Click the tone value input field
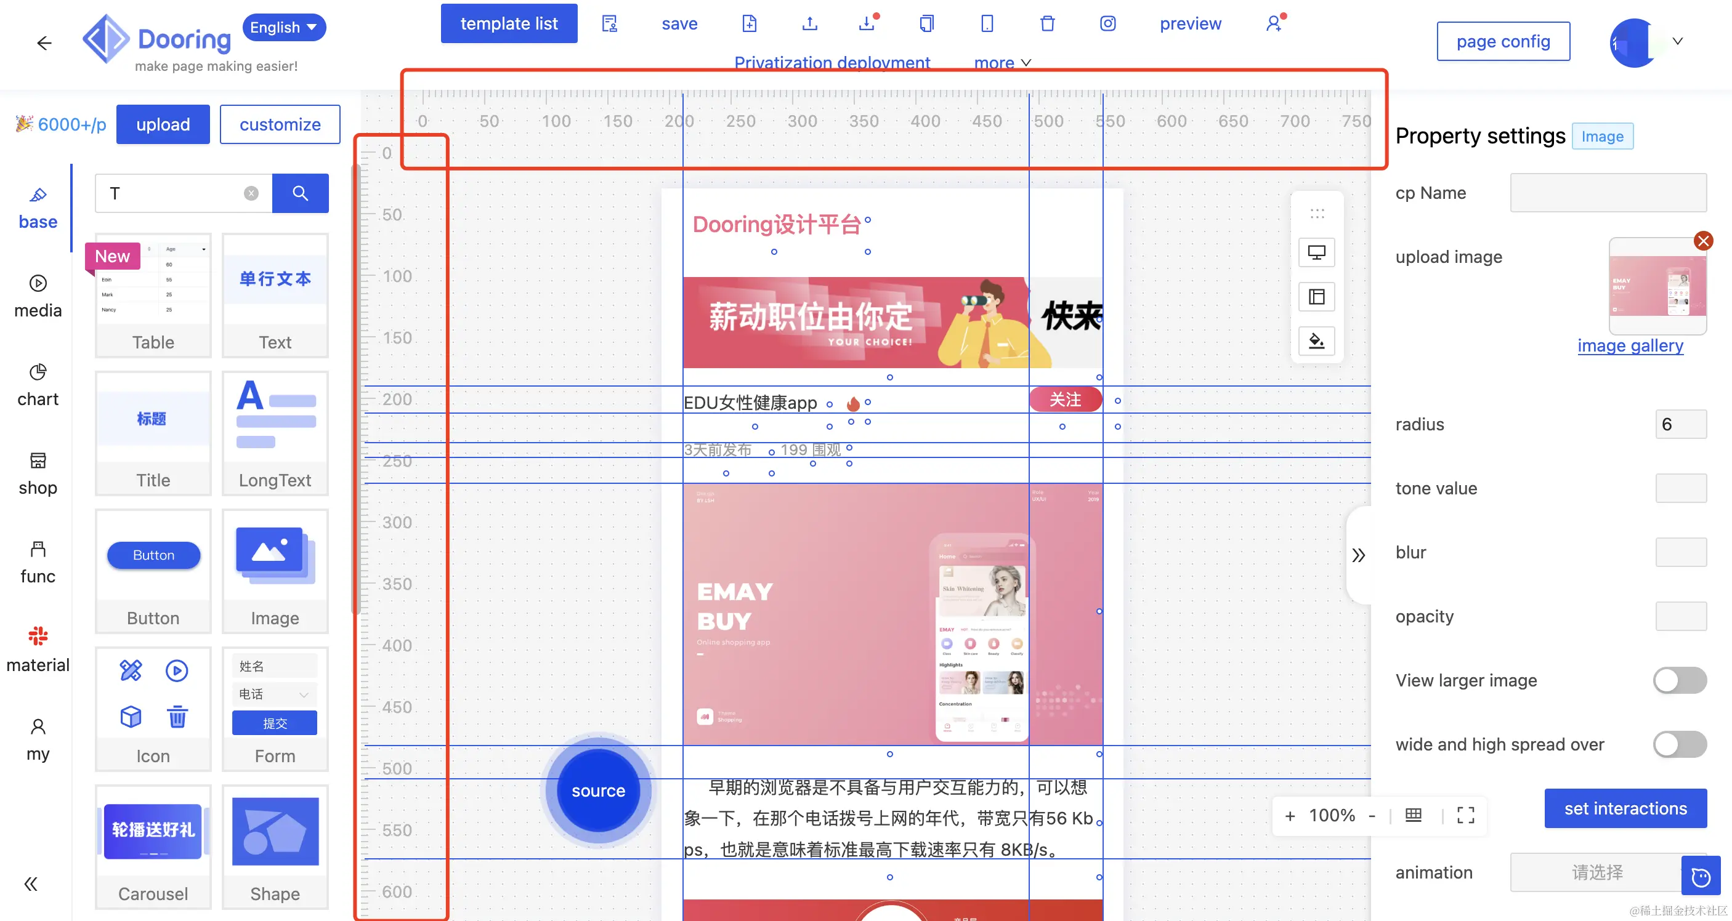 1680,488
